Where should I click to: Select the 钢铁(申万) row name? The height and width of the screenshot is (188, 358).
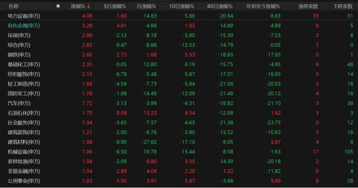pos(19,55)
